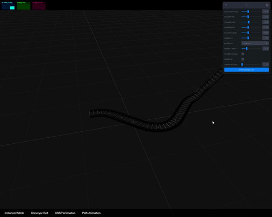Click the frameDepth value field
This screenshot has width=272, height=217.
tap(265, 27)
